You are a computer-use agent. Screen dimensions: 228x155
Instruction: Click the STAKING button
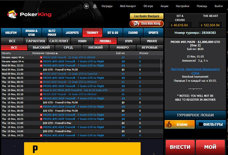pos(180,125)
